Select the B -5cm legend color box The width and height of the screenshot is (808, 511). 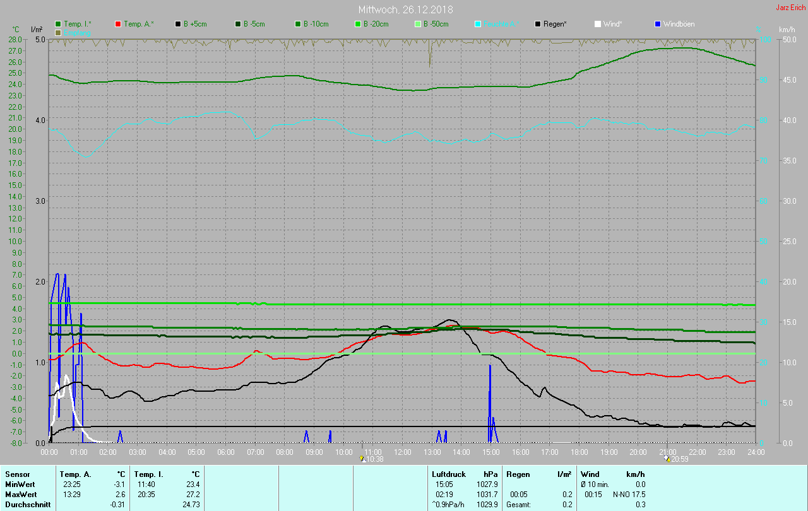(x=238, y=24)
